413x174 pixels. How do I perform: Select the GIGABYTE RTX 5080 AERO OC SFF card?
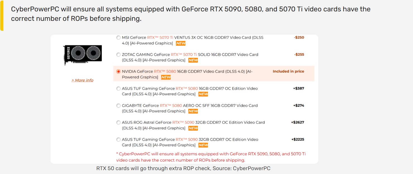click(118, 105)
